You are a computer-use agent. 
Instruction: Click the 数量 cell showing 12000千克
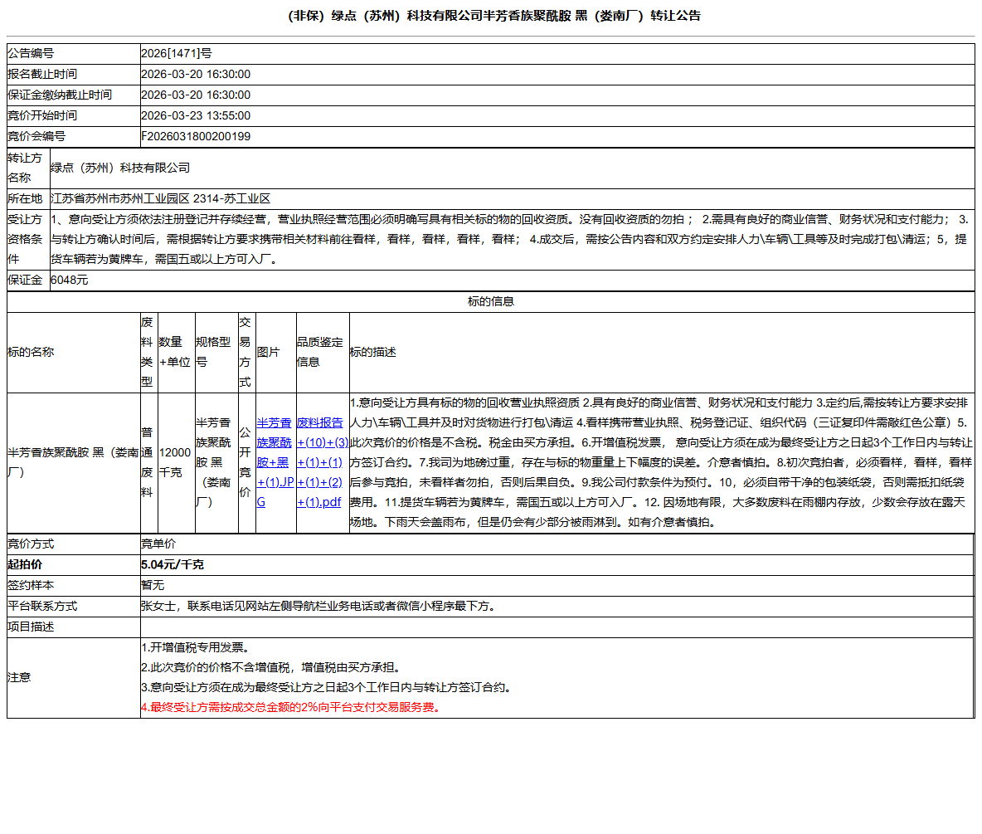(175, 456)
